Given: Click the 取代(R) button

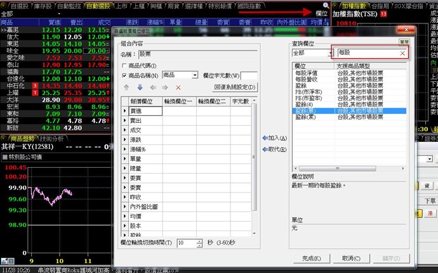Looking at the screenshot, I should (x=275, y=149).
